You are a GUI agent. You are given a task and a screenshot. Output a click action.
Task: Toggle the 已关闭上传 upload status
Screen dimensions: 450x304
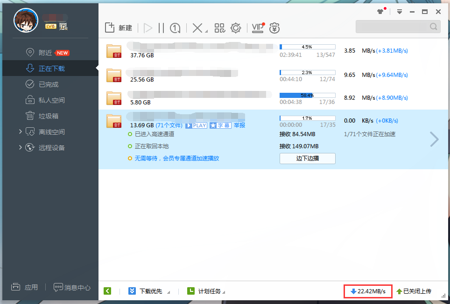[x=414, y=291]
